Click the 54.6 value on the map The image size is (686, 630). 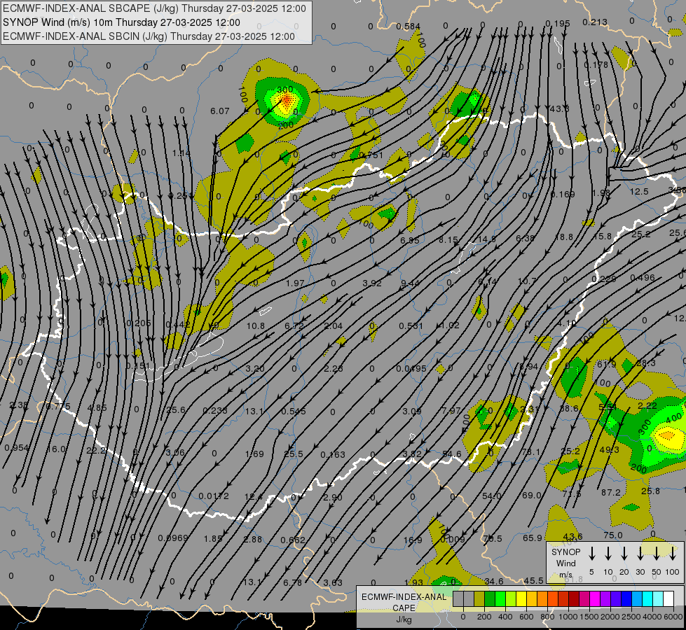pyautogui.click(x=452, y=454)
